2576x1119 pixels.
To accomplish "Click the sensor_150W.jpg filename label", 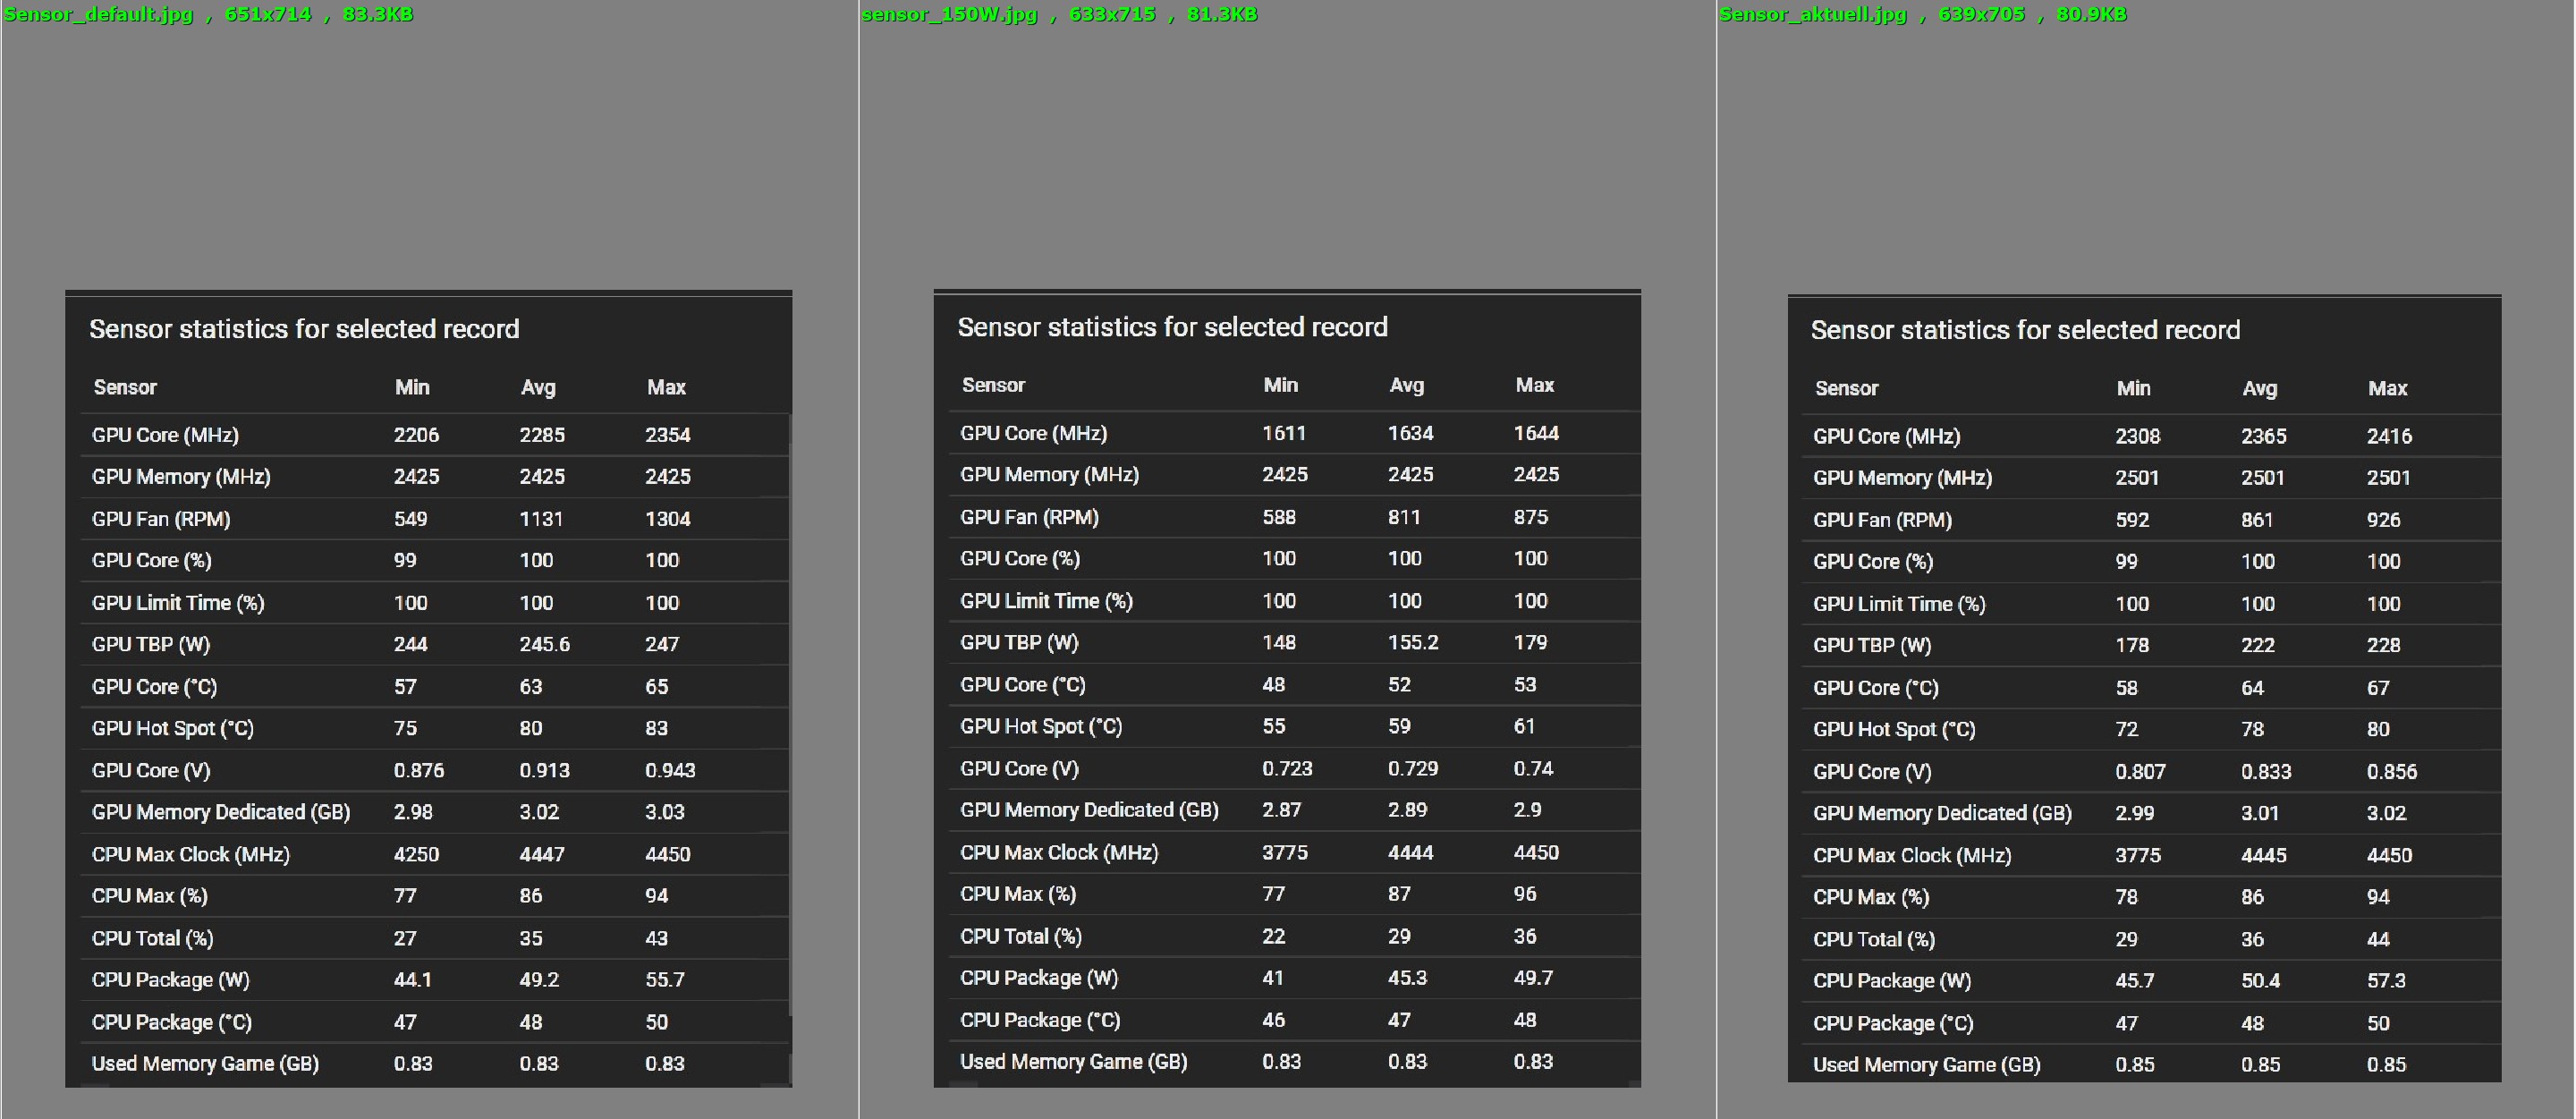I will pos(948,14).
